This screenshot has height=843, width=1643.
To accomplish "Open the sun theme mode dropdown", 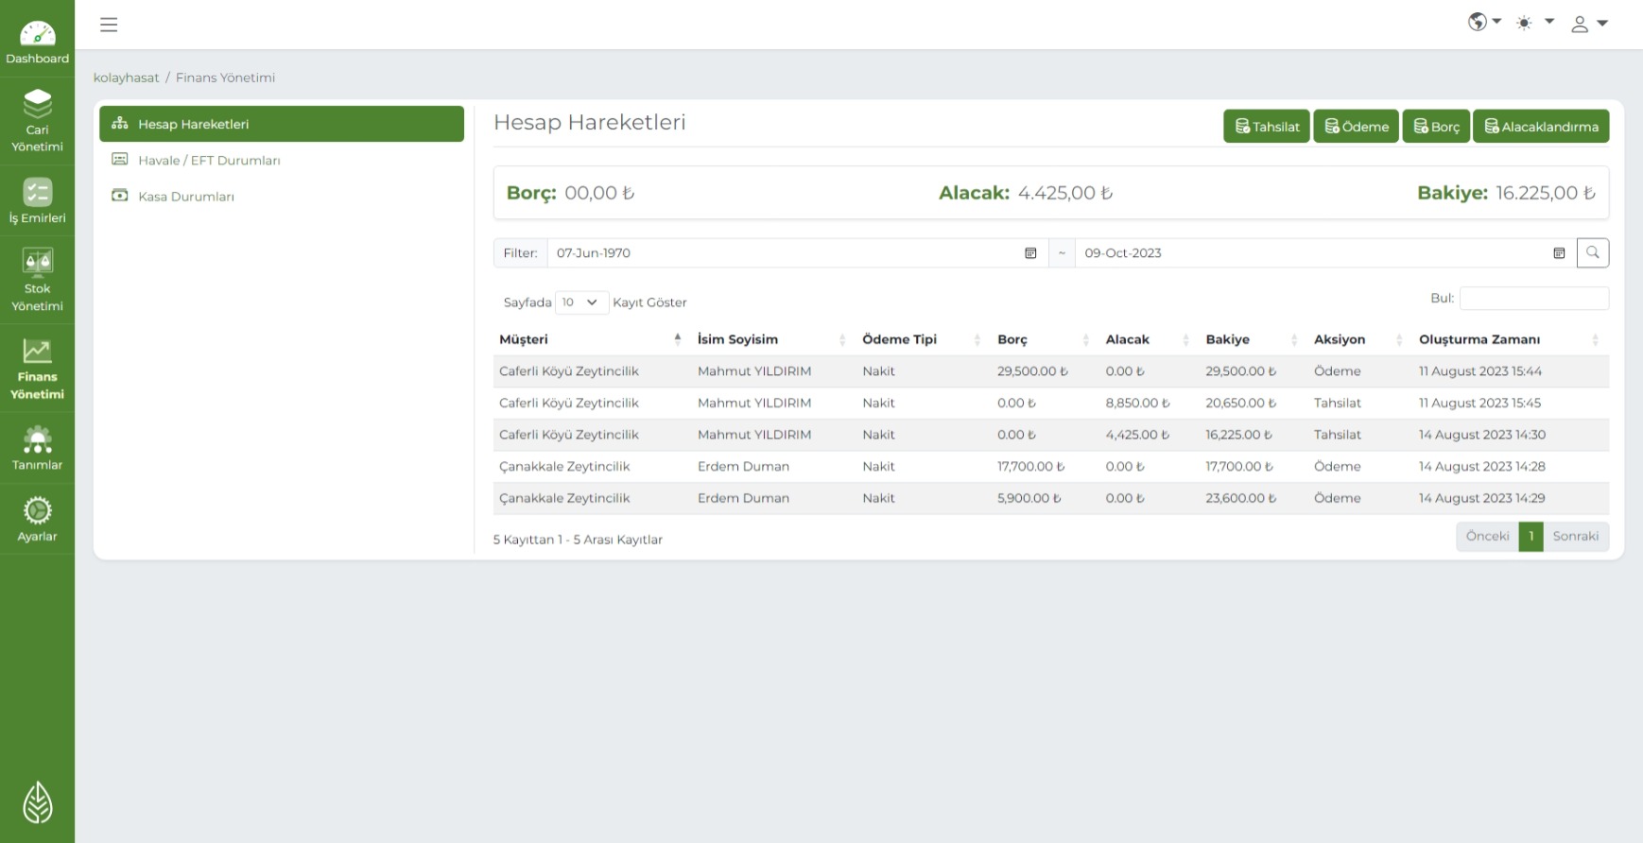I will point(1534,22).
